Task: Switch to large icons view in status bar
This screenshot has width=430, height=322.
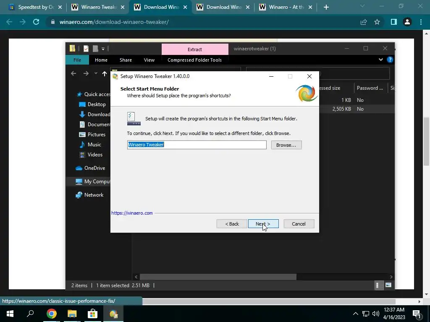Action: pos(388,285)
